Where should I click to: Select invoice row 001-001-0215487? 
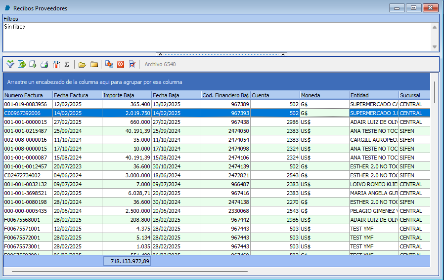[x=217, y=131]
